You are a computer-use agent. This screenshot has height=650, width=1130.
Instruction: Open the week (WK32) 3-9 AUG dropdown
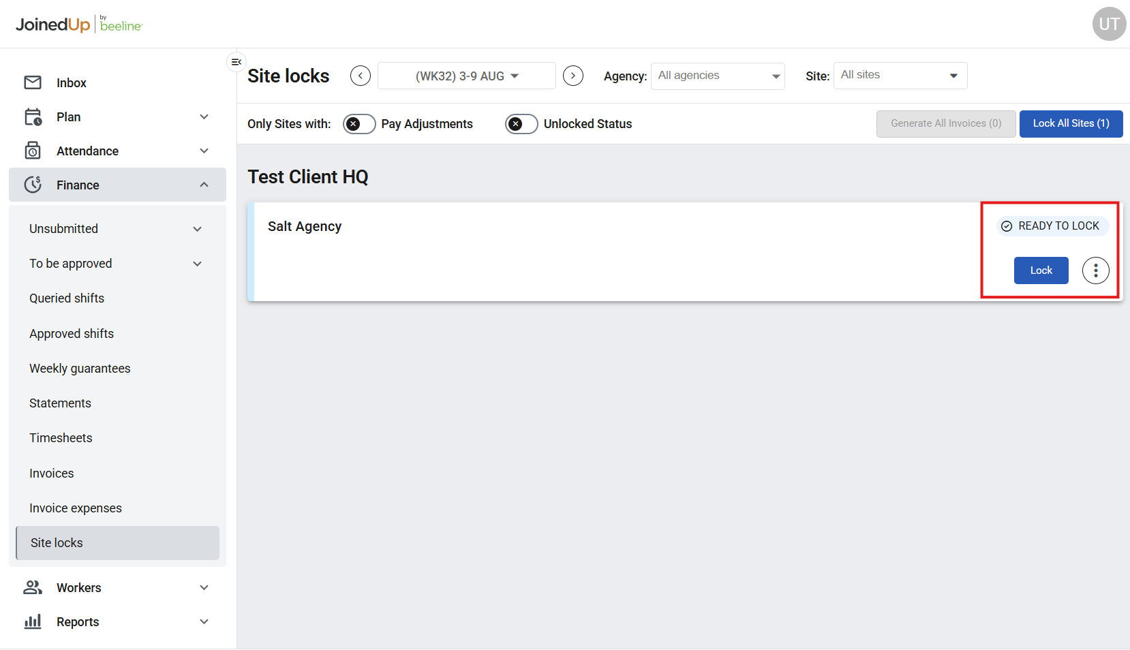tap(467, 76)
